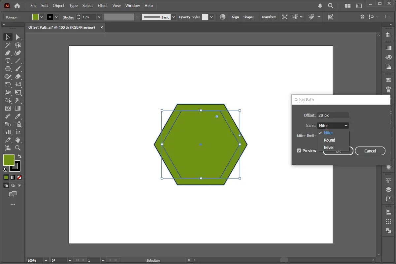Select the Polygon shape tool
396x264 pixels.
coord(8,69)
